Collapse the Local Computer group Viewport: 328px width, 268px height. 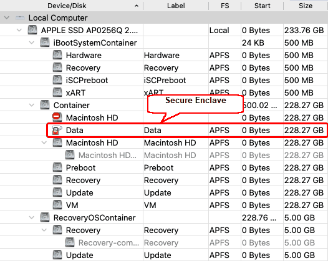point(7,17)
